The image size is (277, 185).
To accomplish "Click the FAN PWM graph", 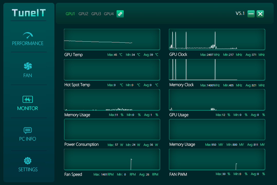I will tap(217, 159).
